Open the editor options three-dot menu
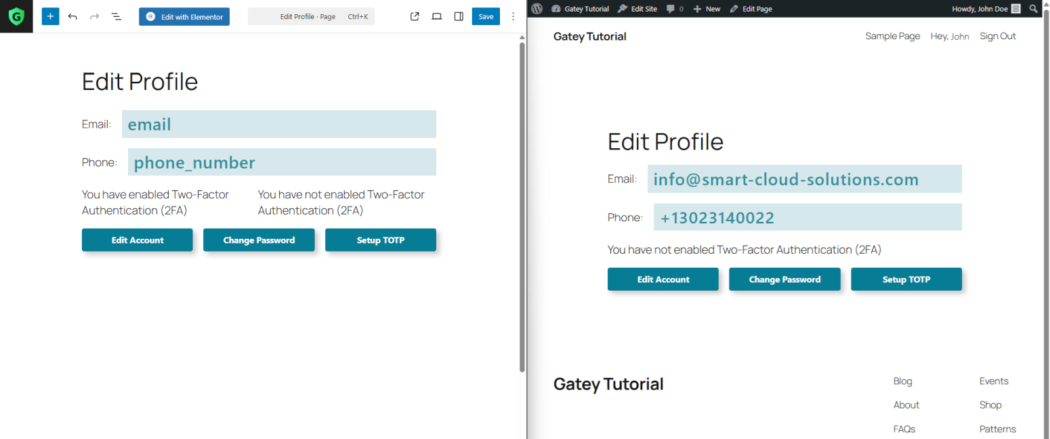 [x=513, y=16]
